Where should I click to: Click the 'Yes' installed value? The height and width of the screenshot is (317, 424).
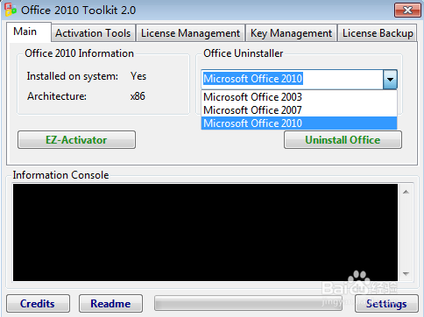138,76
